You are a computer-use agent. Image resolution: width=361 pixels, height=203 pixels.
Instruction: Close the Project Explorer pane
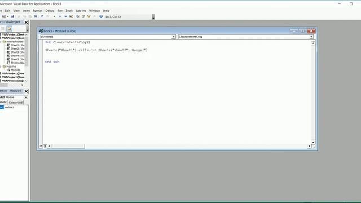(x=26, y=23)
